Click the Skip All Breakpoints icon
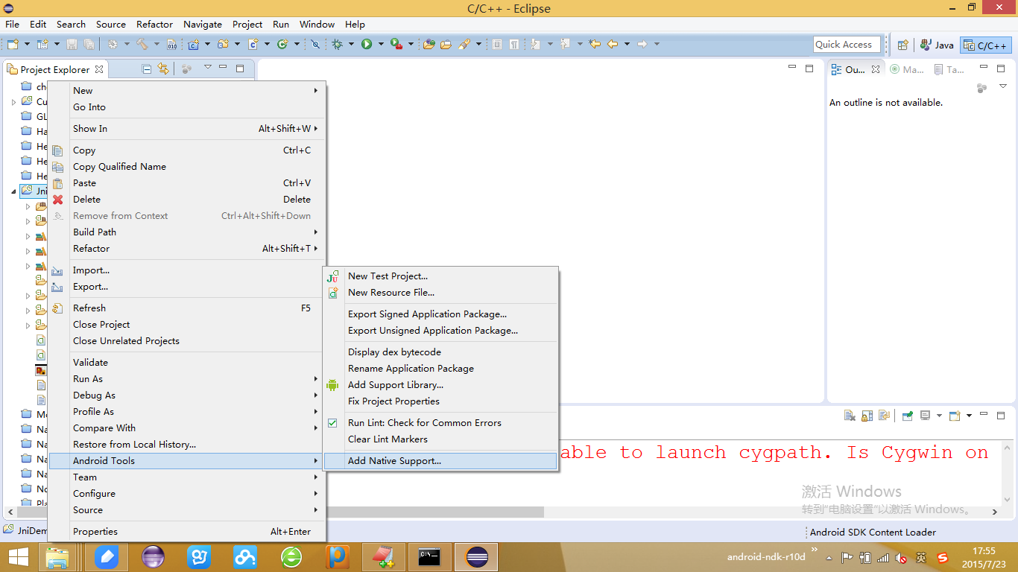The width and height of the screenshot is (1018, 572). 315,44
